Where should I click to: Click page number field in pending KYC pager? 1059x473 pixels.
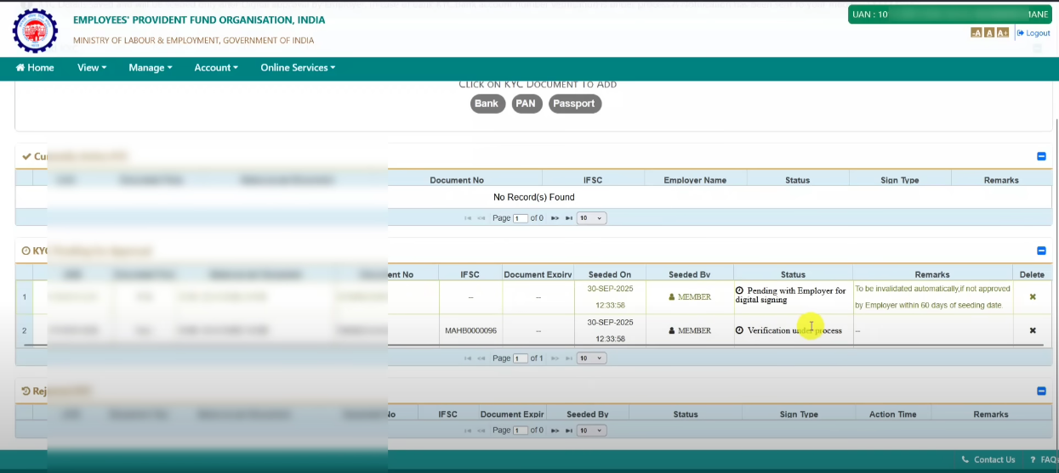tap(520, 358)
